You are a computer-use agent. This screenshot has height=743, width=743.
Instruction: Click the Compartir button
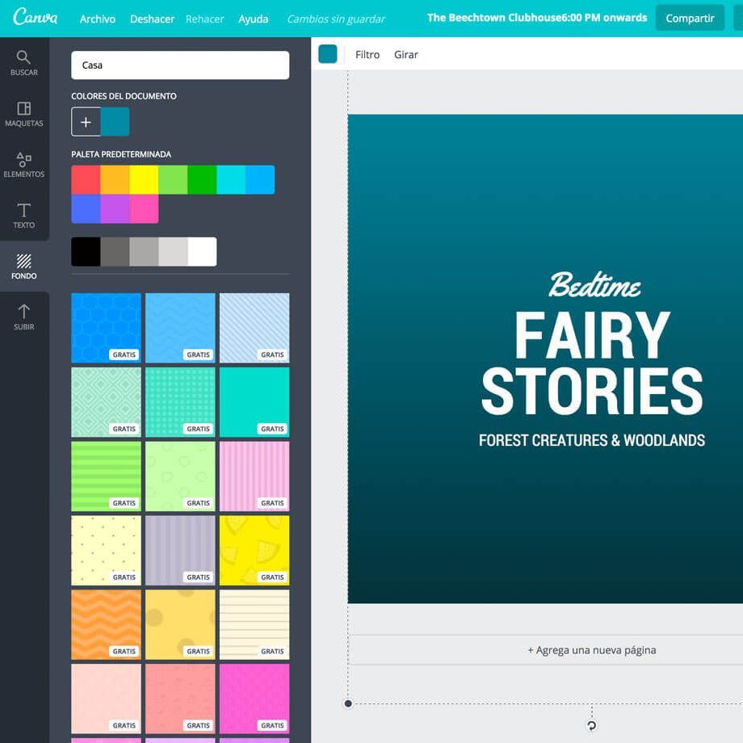click(690, 17)
